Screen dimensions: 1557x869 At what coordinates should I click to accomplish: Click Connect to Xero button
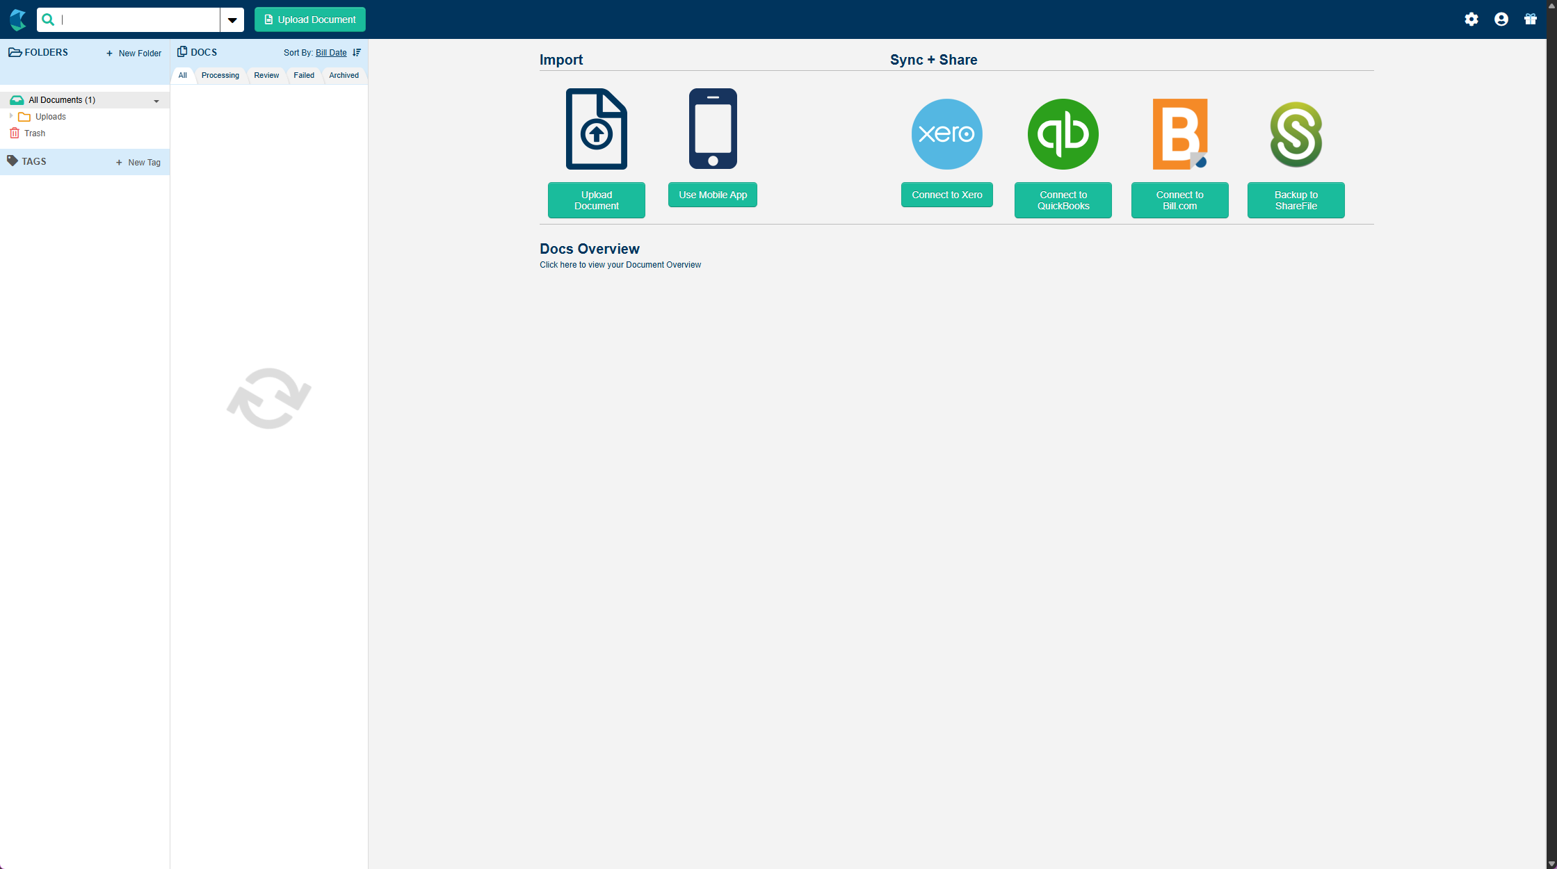tap(947, 195)
